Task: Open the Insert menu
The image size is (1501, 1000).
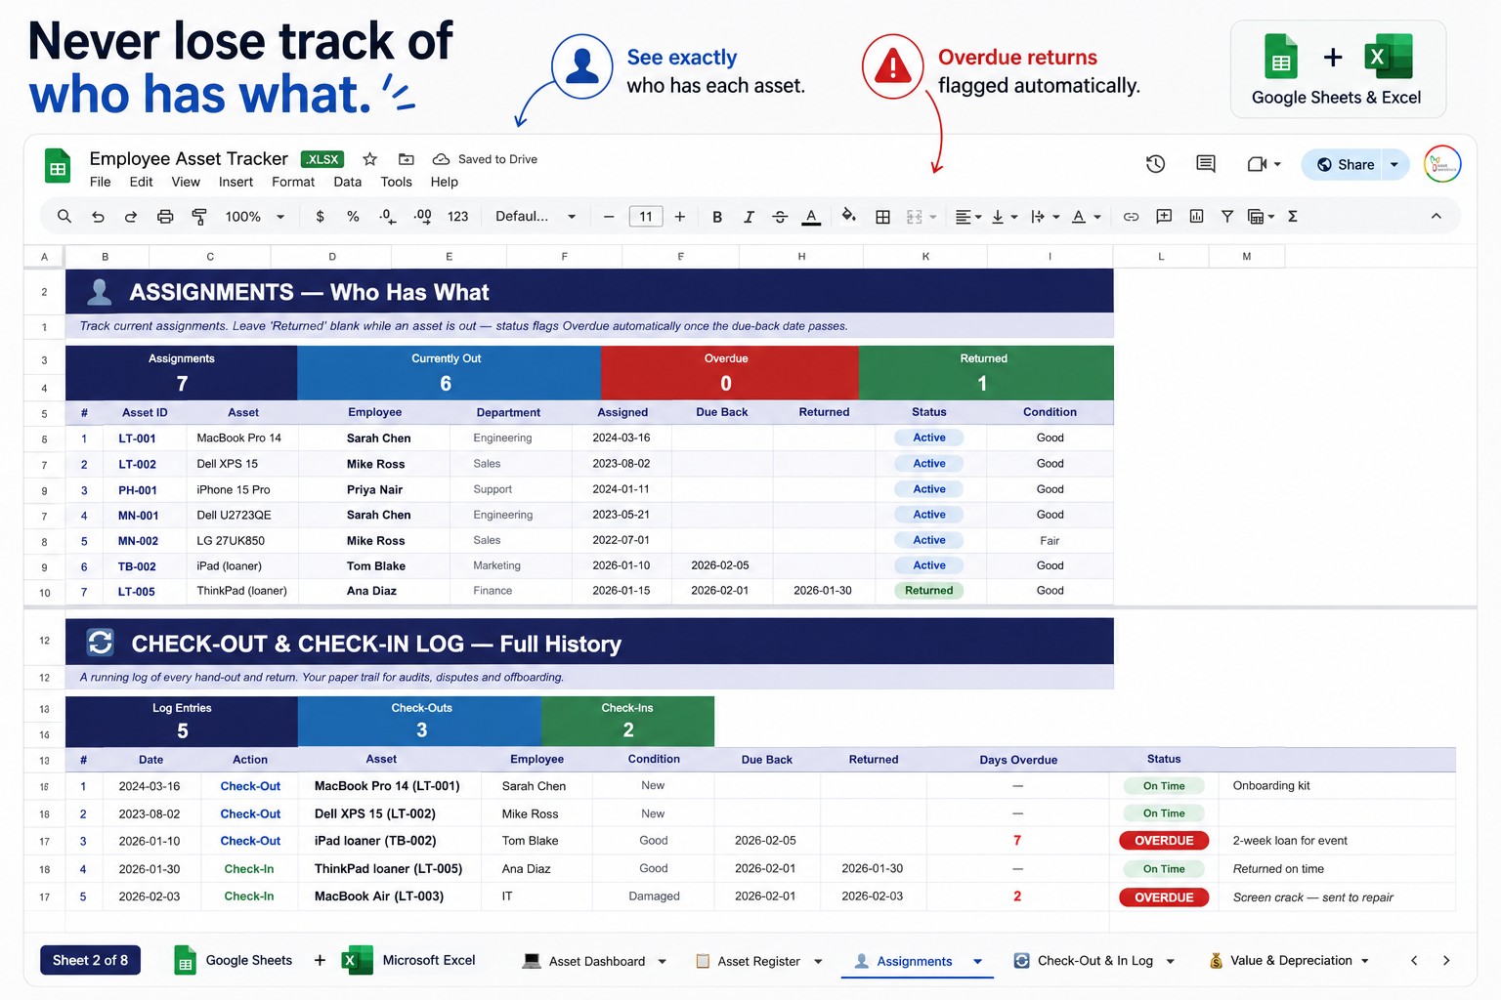Action: coord(236,182)
